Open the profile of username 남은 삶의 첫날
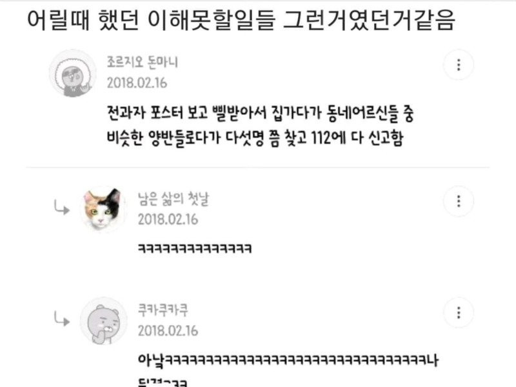516x387 pixels. [173, 199]
